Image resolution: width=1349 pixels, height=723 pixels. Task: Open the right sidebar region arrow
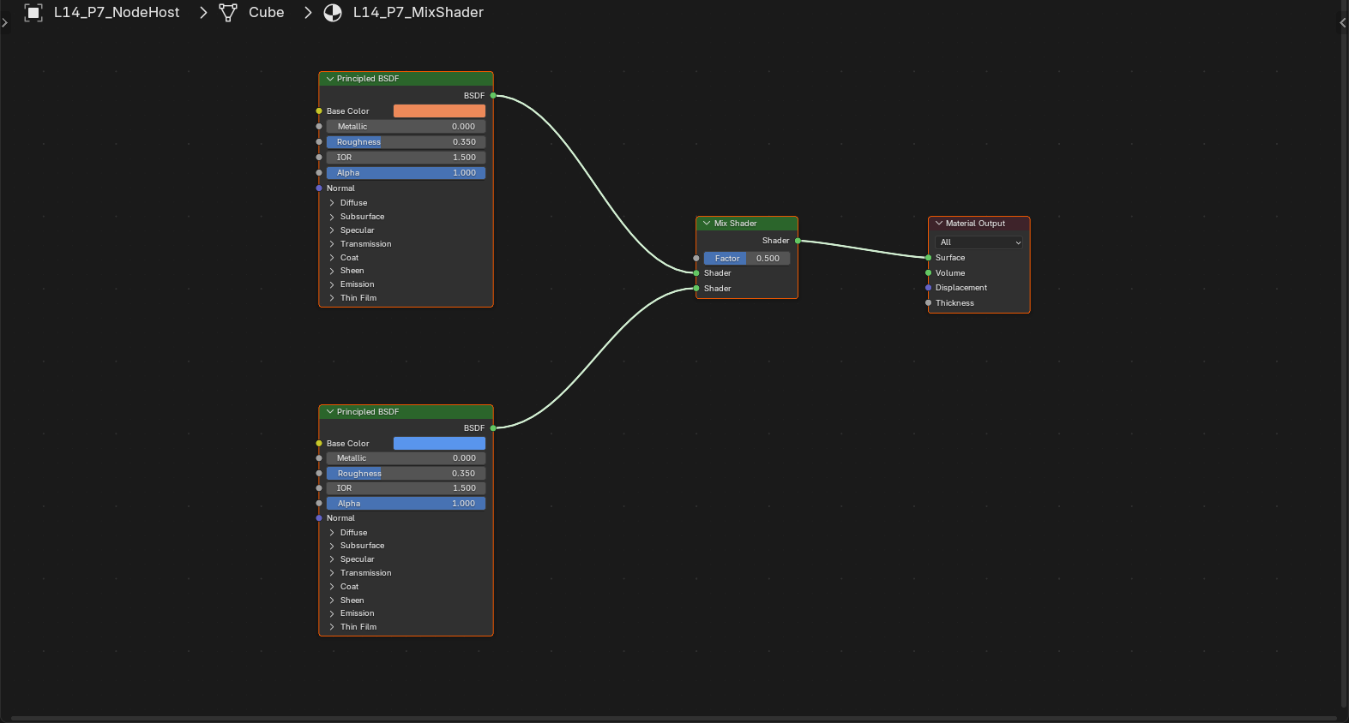click(1343, 22)
